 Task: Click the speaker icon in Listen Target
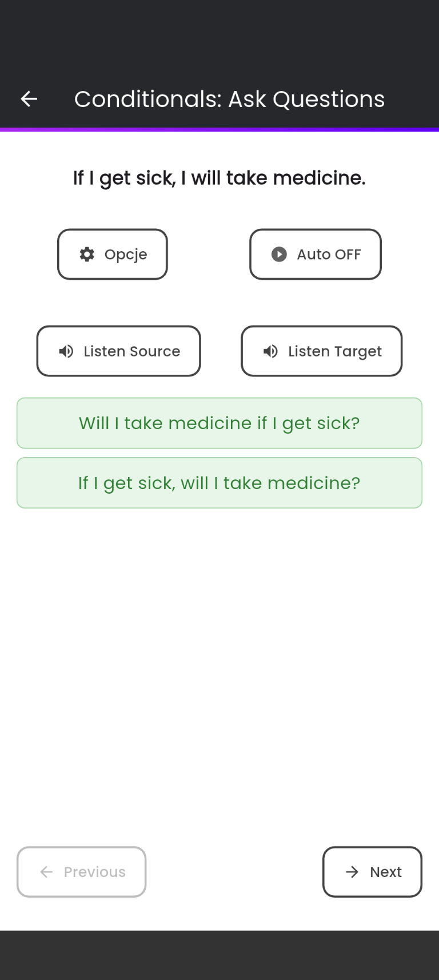click(x=270, y=351)
